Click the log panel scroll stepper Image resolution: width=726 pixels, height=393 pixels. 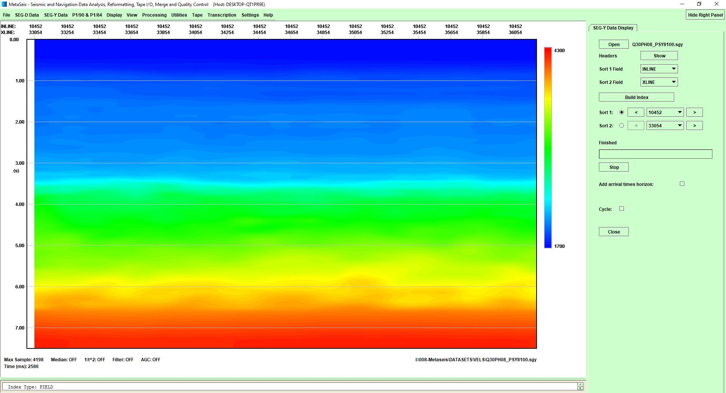(580, 387)
